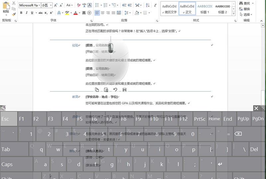Image resolution: width=266 pixels, height=179 pixels.
Task: Apply red font color
Action: (x=75, y=13)
